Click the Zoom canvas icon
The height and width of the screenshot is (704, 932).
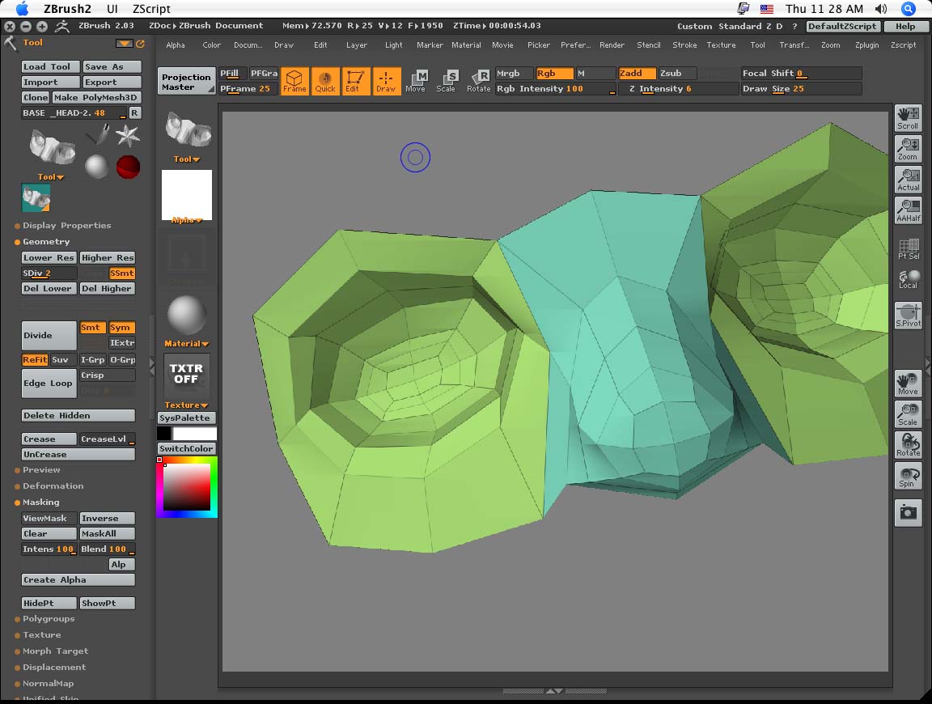coord(909,149)
